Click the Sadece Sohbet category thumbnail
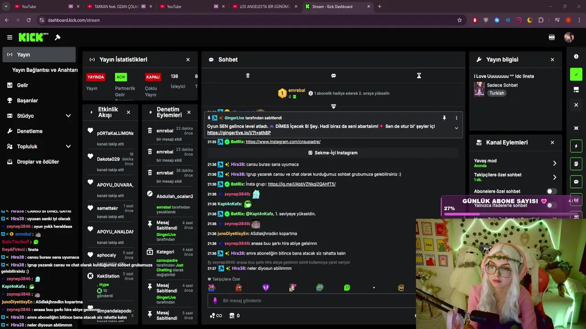The width and height of the screenshot is (586, 329). (479, 89)
